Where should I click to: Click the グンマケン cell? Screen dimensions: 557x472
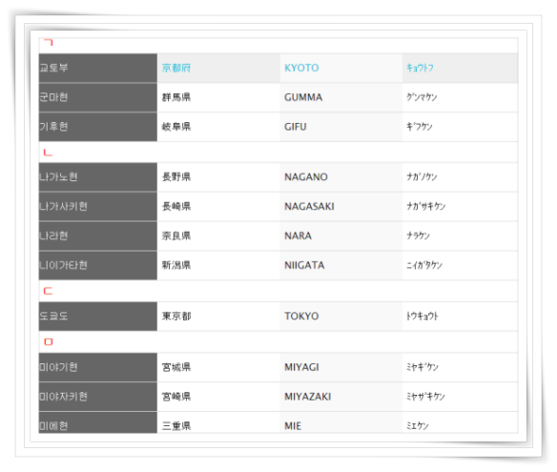point(460,97)
